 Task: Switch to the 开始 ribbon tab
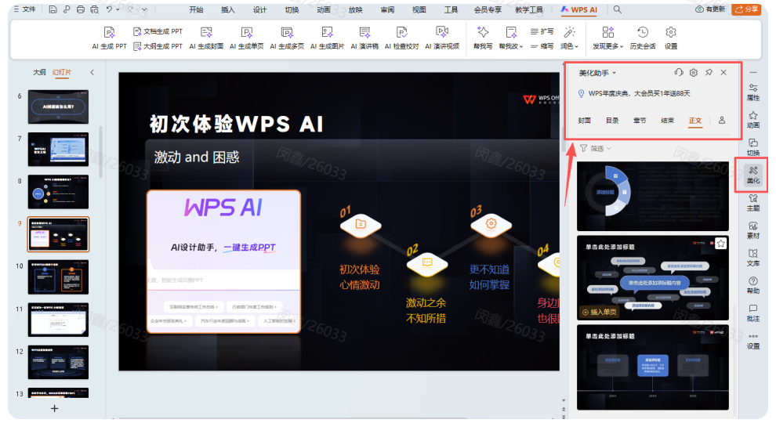[196, 9]
